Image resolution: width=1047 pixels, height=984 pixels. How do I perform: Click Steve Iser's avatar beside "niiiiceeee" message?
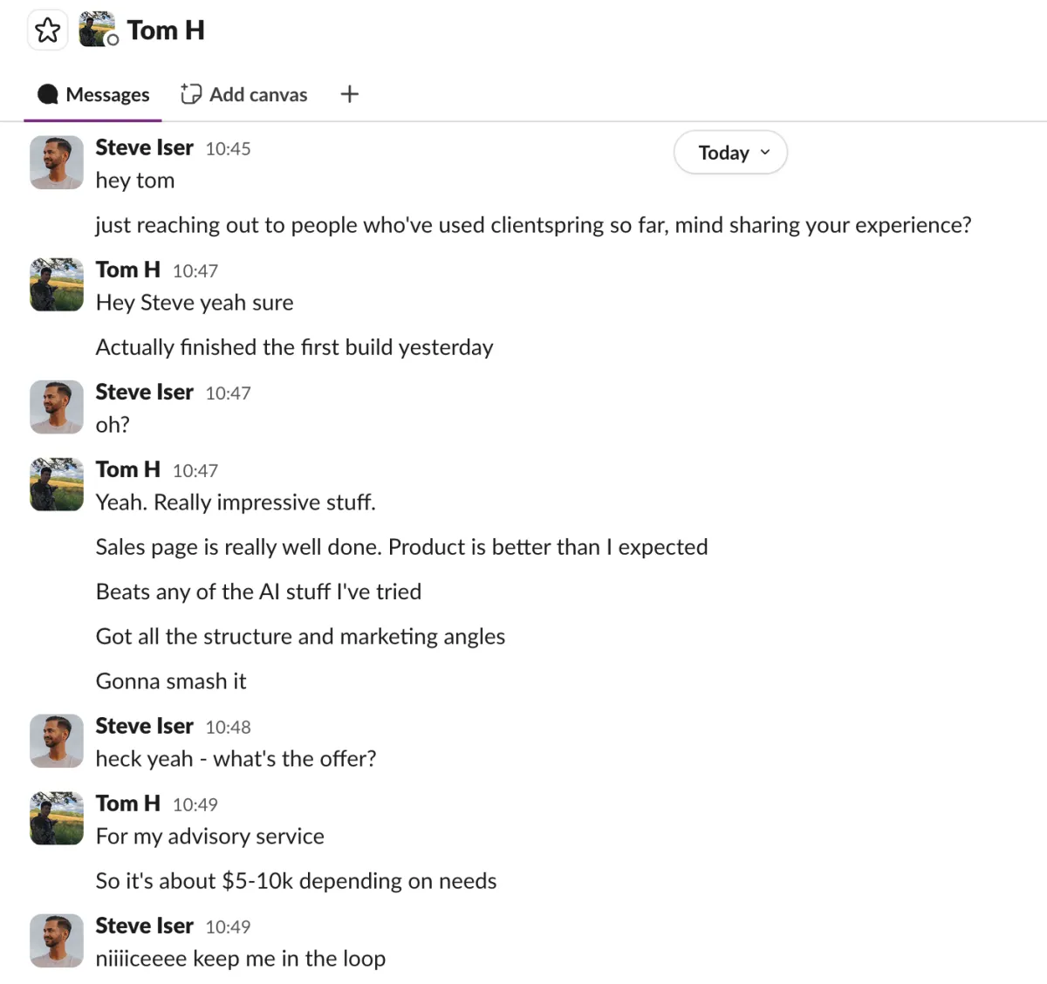[x=57, y=940]
